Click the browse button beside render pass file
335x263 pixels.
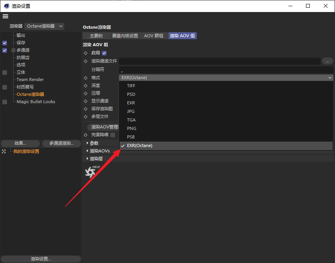[x=327, y=61]
